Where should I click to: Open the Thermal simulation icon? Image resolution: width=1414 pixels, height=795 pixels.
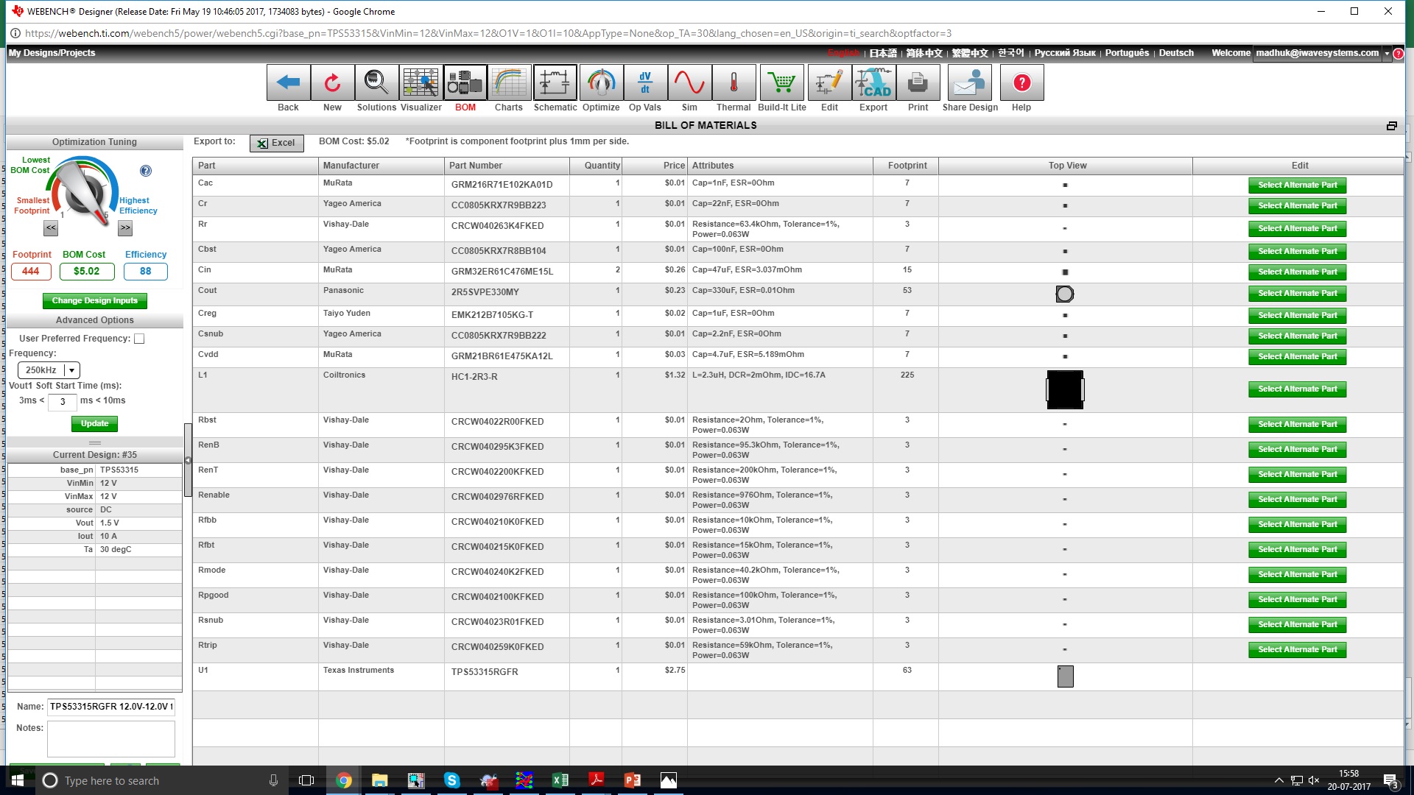(x=734, y=83)
